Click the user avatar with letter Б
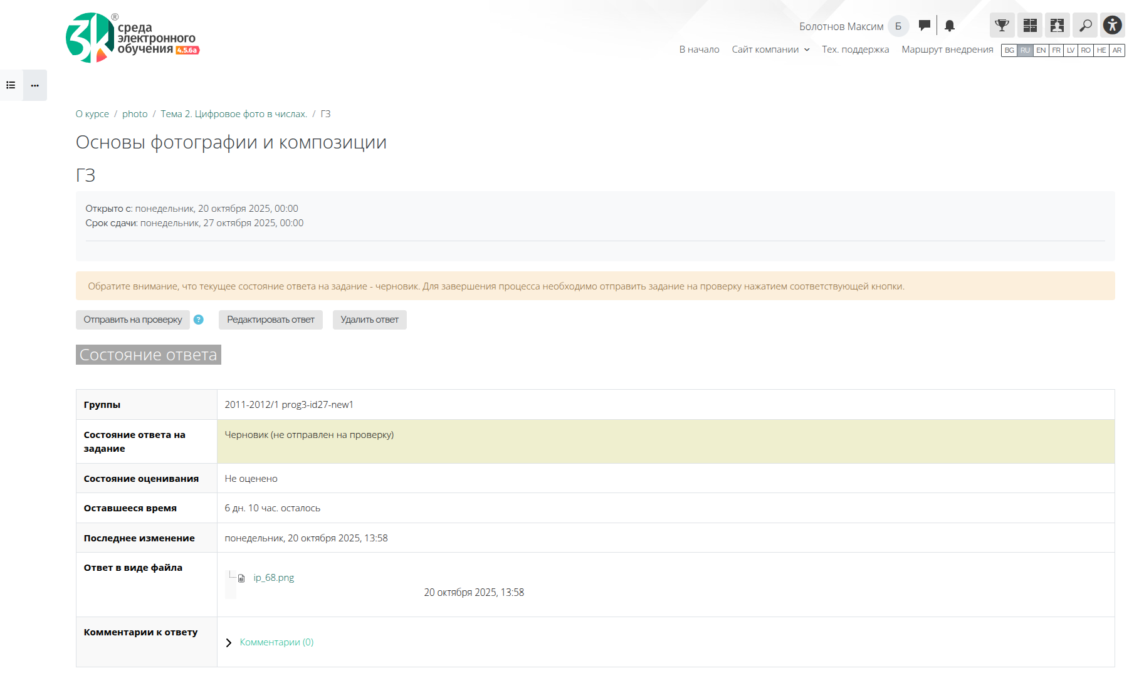 [898, 26]
